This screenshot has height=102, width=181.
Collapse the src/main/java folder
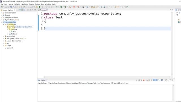(x=3, y=25)
